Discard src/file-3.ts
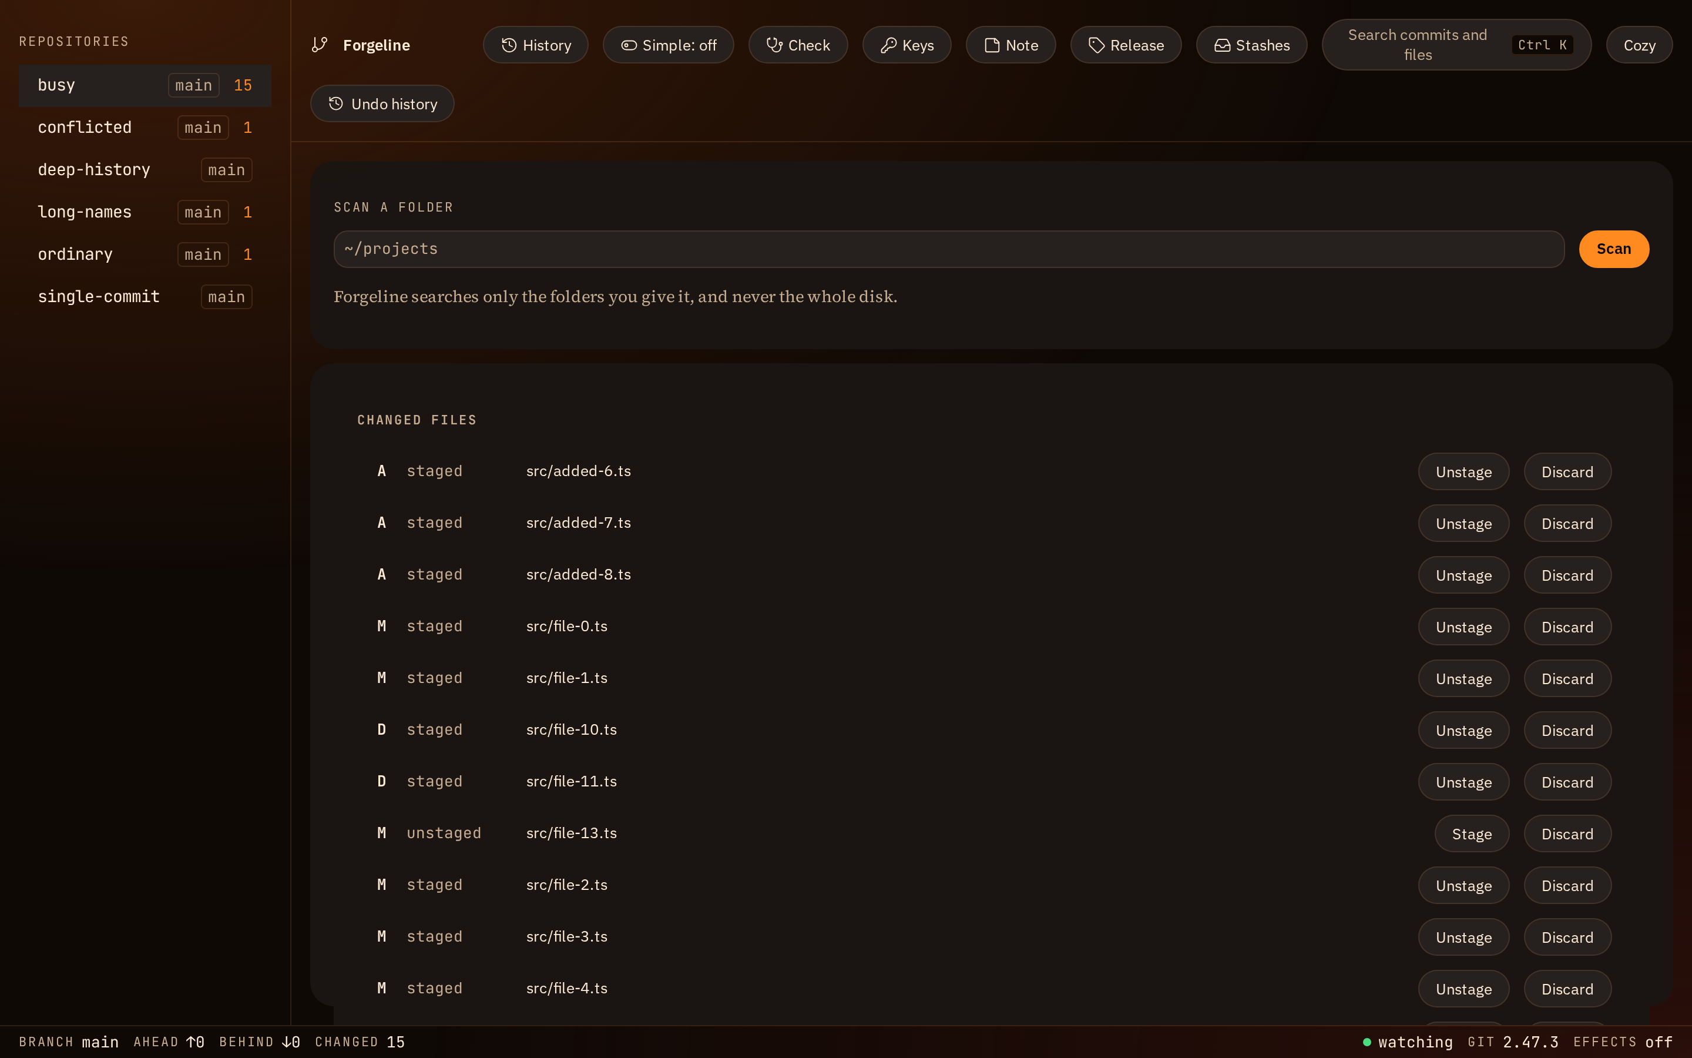The image size is (1692, 1058). pyautogui.click(x=1567, y=938)
